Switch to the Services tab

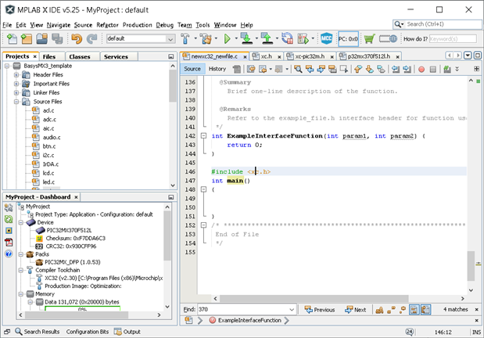(x=116, y=57)
